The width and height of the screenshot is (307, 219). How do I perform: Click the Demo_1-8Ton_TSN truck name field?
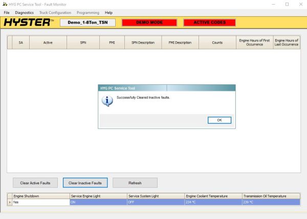click(87, 22)
